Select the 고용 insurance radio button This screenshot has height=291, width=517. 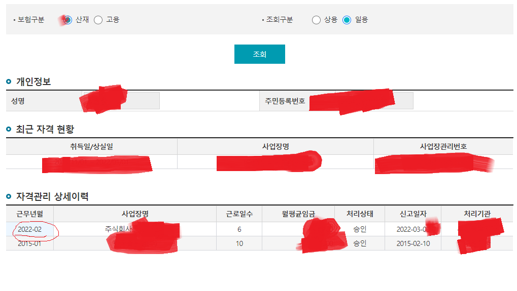(x=98, y=20)
